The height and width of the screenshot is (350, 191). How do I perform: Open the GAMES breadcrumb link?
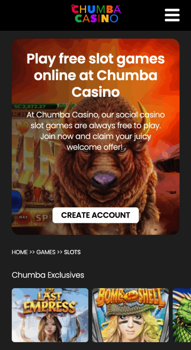(x=46, y=252)
